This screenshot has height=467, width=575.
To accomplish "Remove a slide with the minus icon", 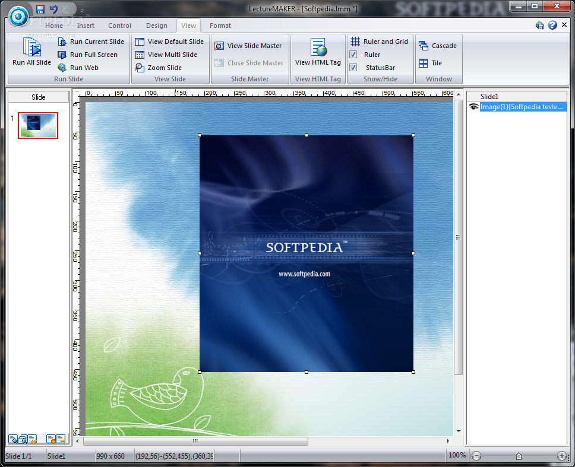I will coord(61,439).
